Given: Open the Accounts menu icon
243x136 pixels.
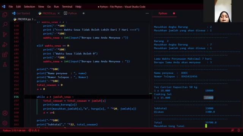Looking at the screenshot, I should pyautogui.click(x=5, y=113).
